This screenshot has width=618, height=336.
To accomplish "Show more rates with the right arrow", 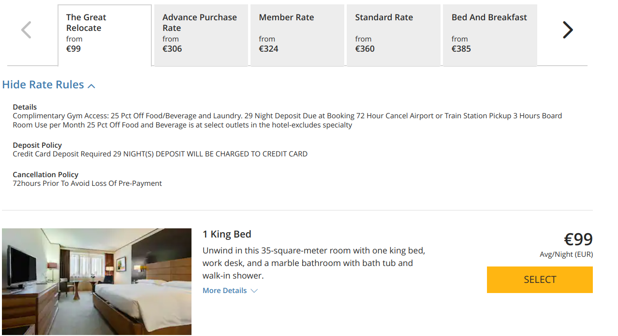I will pos(568,30).
